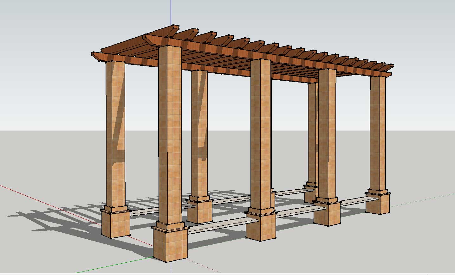The height and width of the screenshot is (275, 455).
Task: Select the far-right corner column shaft
Action: (x=377, y=133)
